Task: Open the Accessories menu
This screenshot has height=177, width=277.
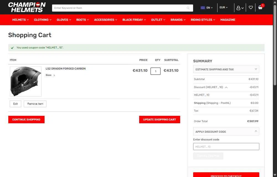Action: [x=105, y=20]
